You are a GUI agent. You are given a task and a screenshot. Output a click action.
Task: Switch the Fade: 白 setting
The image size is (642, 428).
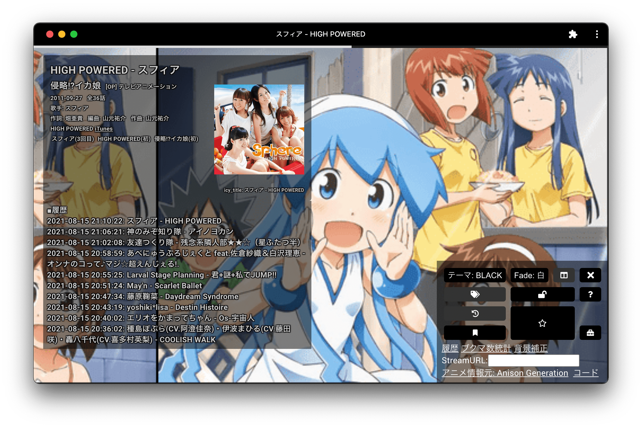(529, 275)
